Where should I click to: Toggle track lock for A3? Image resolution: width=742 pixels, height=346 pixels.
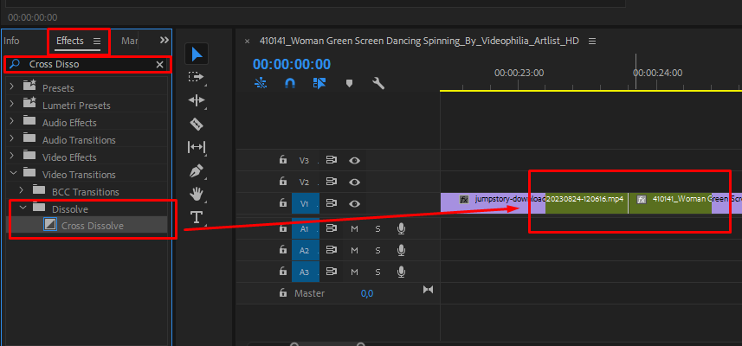[283, 272]
